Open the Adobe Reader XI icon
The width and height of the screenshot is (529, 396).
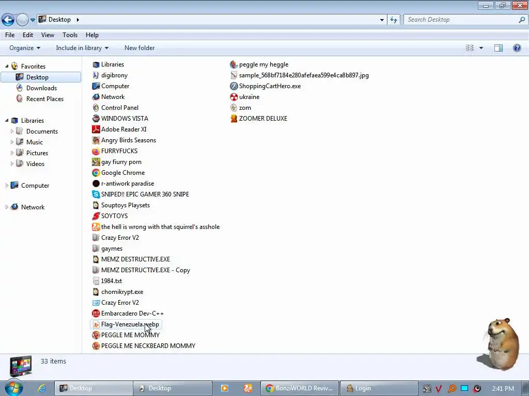96,129
